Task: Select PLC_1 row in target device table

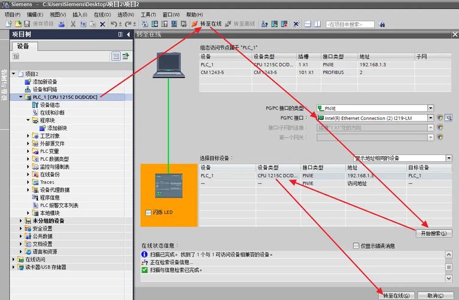Action: pos(325,176)
